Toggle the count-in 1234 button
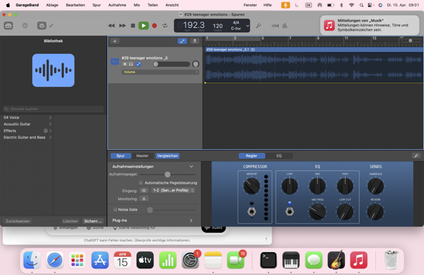 point(275,26)
